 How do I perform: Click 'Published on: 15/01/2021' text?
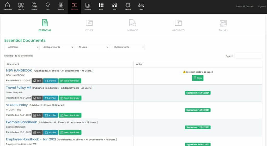pos(19,98)
